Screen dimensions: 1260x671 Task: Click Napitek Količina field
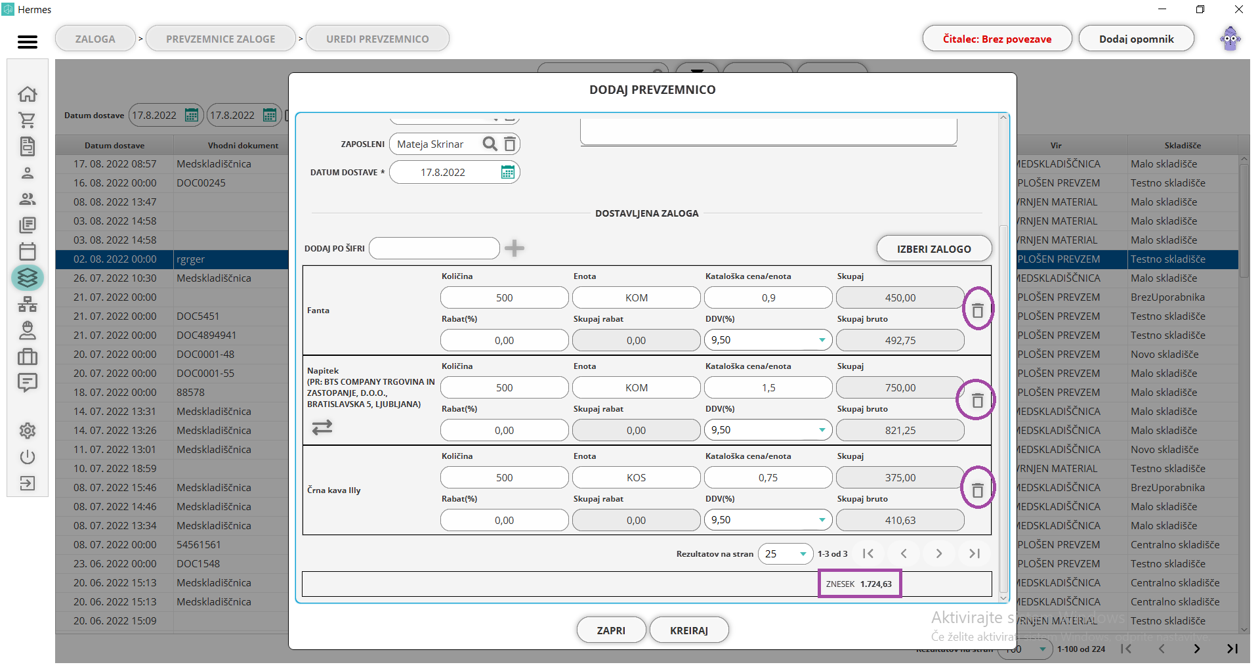[x=504, y=387]
